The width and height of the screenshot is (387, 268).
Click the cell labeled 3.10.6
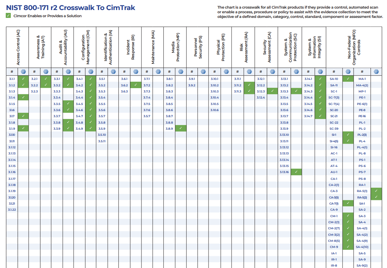(214, 110)
